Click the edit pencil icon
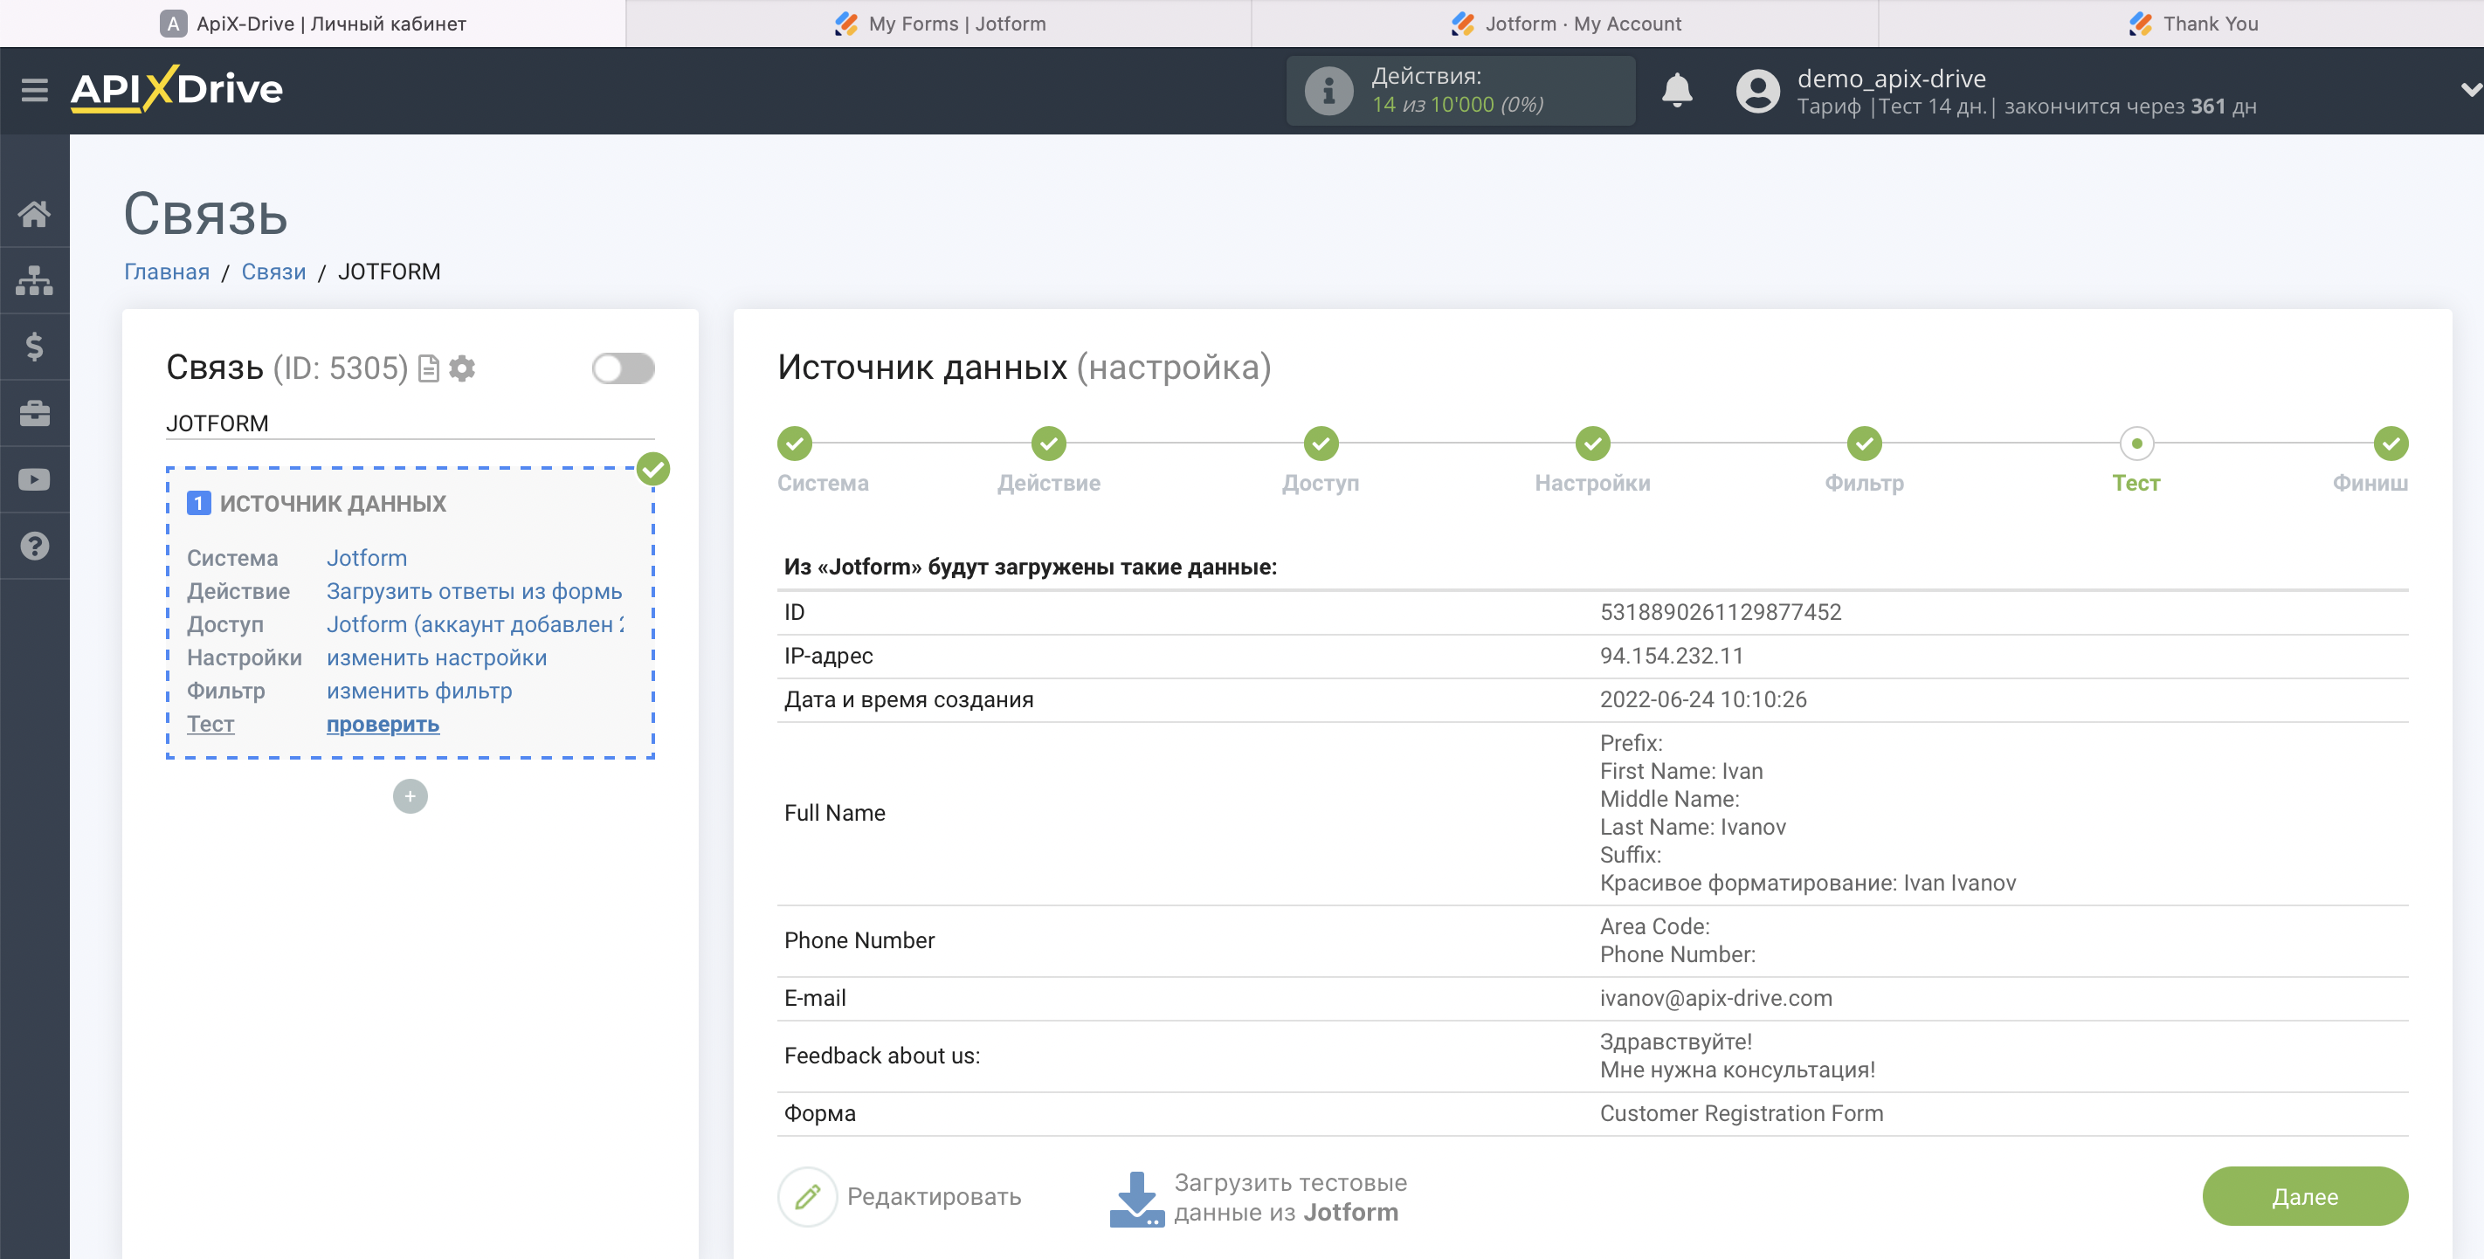This screenshot has width=2484, height=1259. [x=807, y=1196]
